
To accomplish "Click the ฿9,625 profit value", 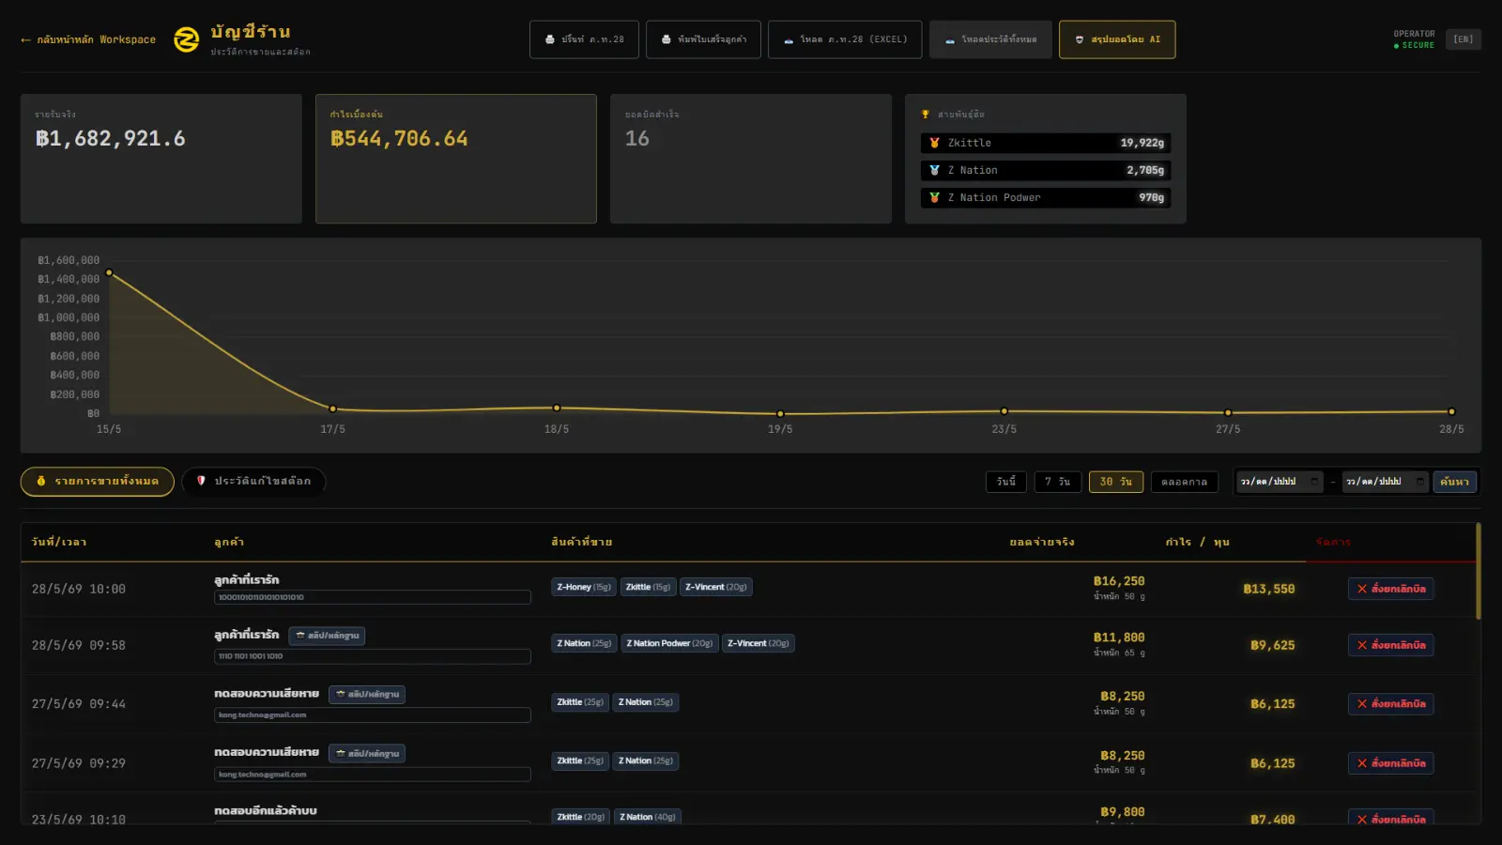I will click(1273, 645).
